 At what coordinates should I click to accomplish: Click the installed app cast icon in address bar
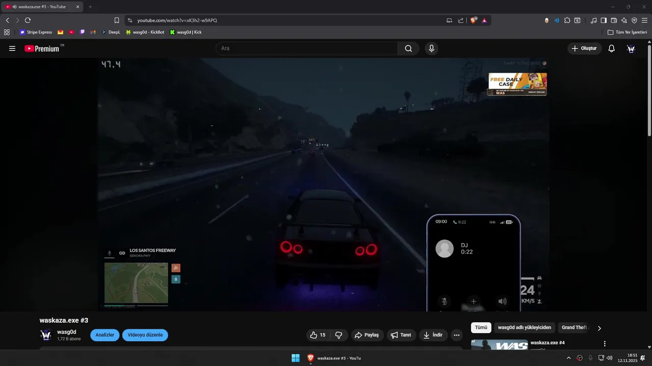[x=449, y=20]
